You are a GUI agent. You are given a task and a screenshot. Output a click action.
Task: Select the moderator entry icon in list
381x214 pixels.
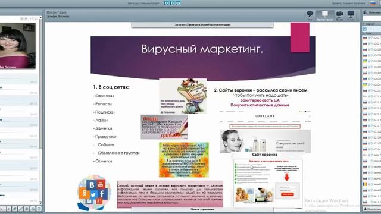pos(365,29)
